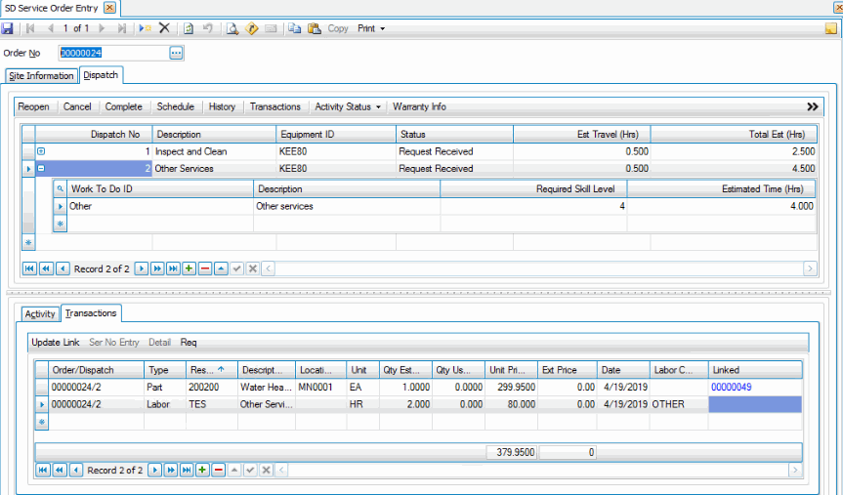Click the paste clipboard icon before Copy
The height and width of the screenshot is (495, 843).
click(314, 28)
